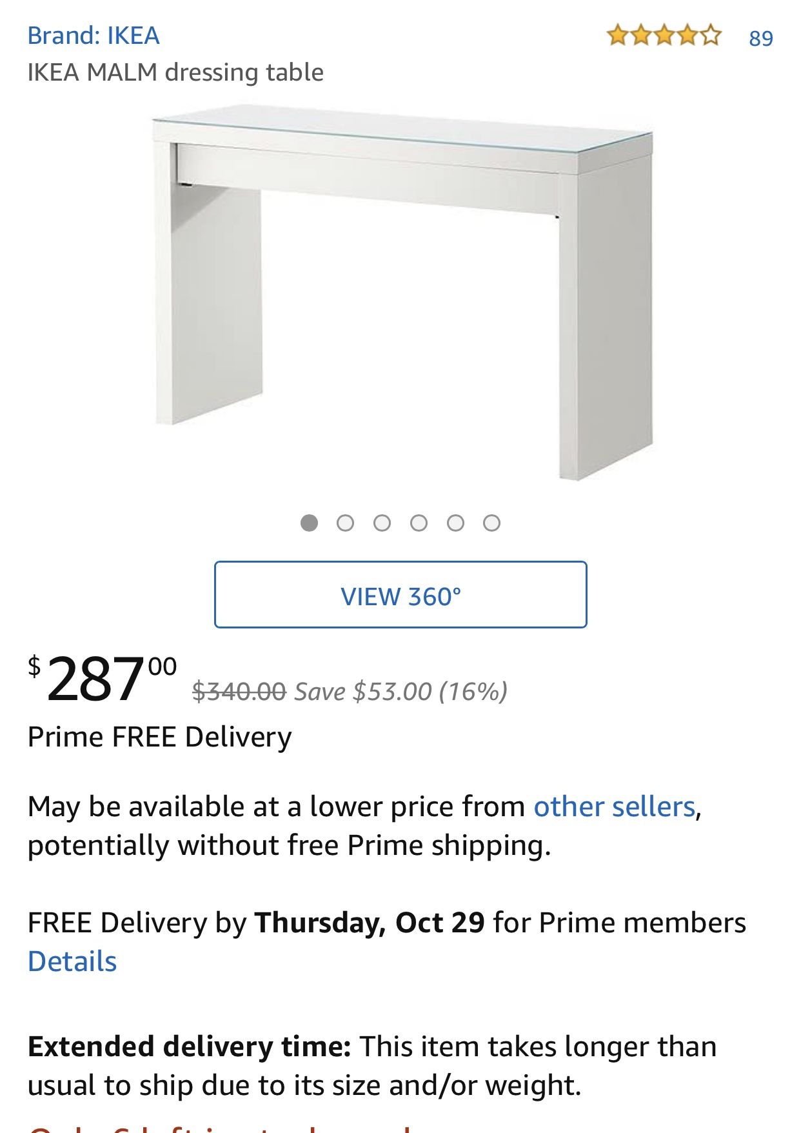
Task: Tap the star rating icons
Action: pyautogui.click(x=664, y=35)
